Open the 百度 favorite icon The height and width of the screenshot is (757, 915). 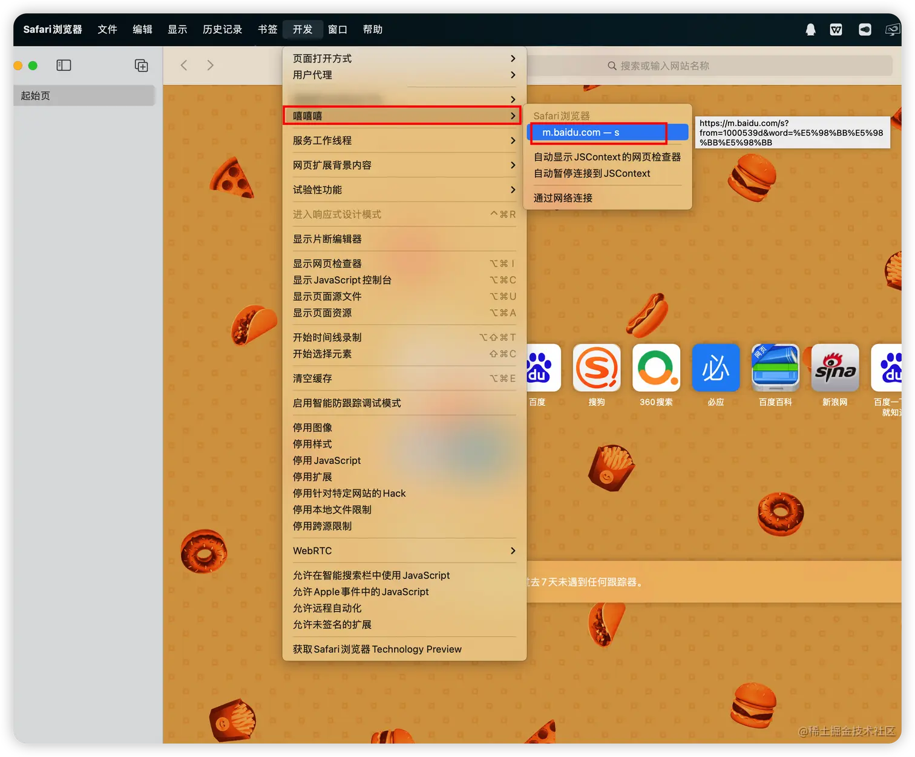[543, 368]
